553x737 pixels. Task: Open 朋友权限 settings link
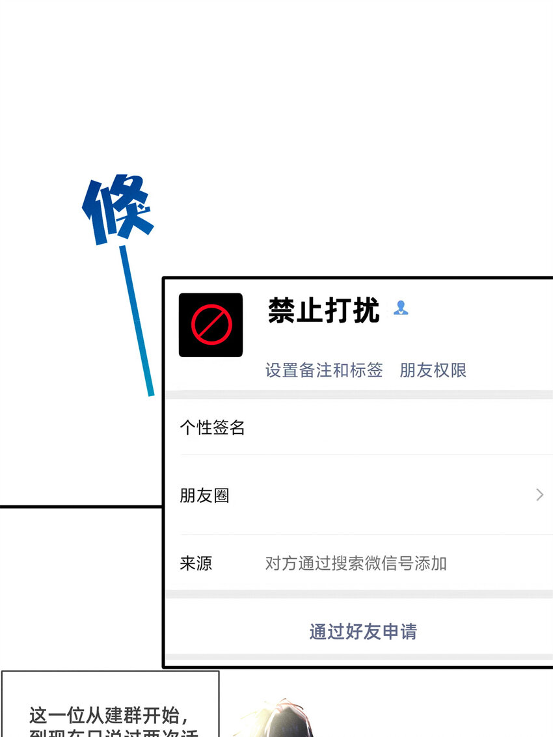click(433, 370)
